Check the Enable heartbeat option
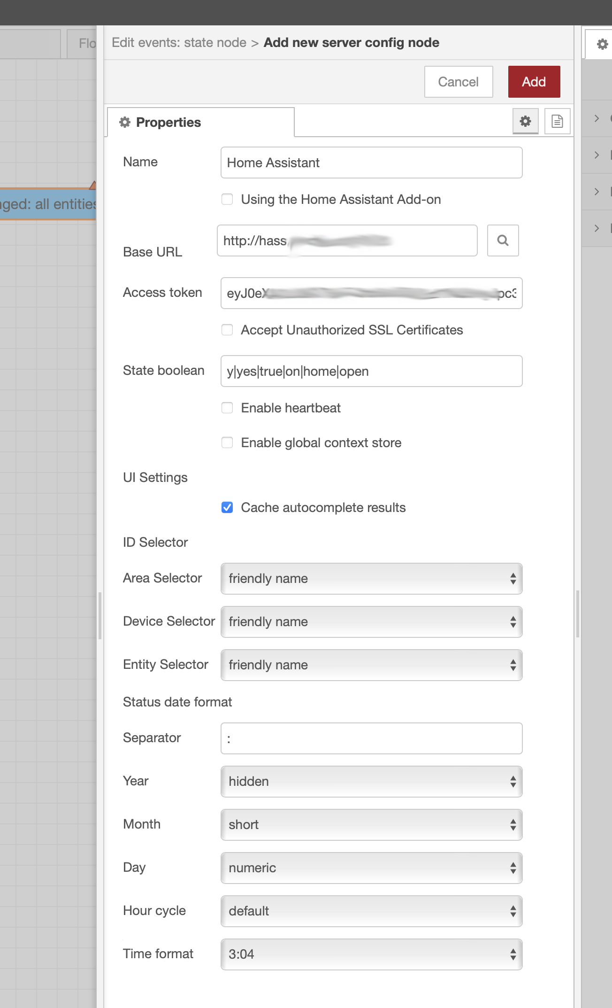The width and height of the screenshot is (612, 1008). [227, 408]
